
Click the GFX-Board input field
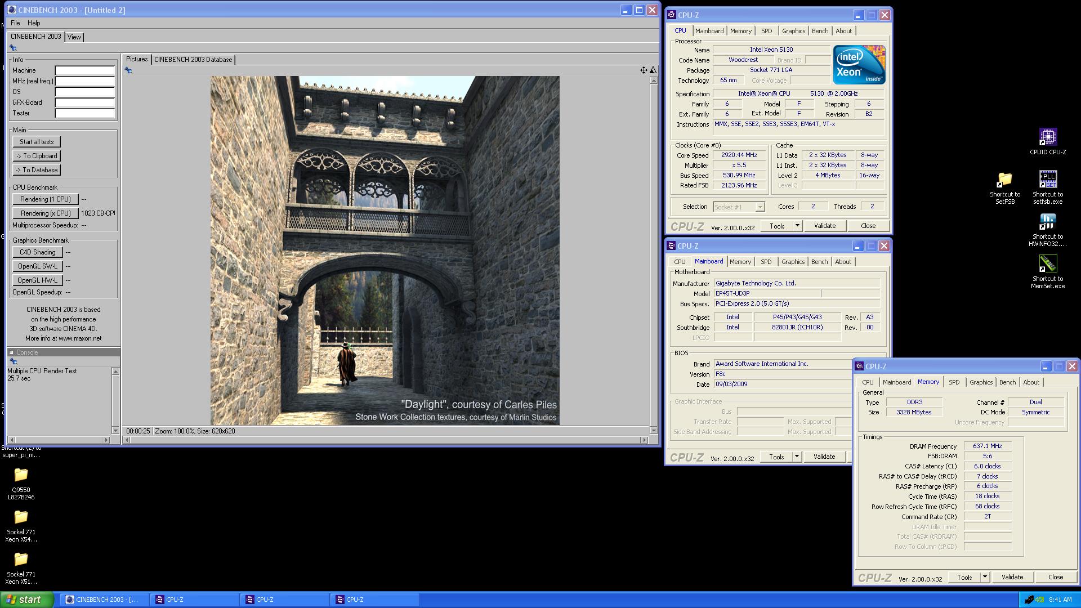(85, 102)
